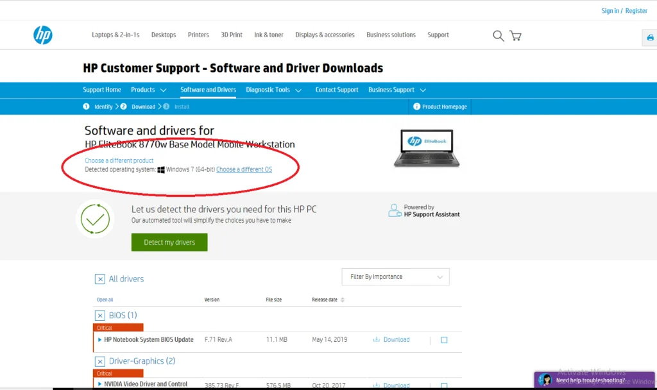Open the Printers menu

coord(198,35)
